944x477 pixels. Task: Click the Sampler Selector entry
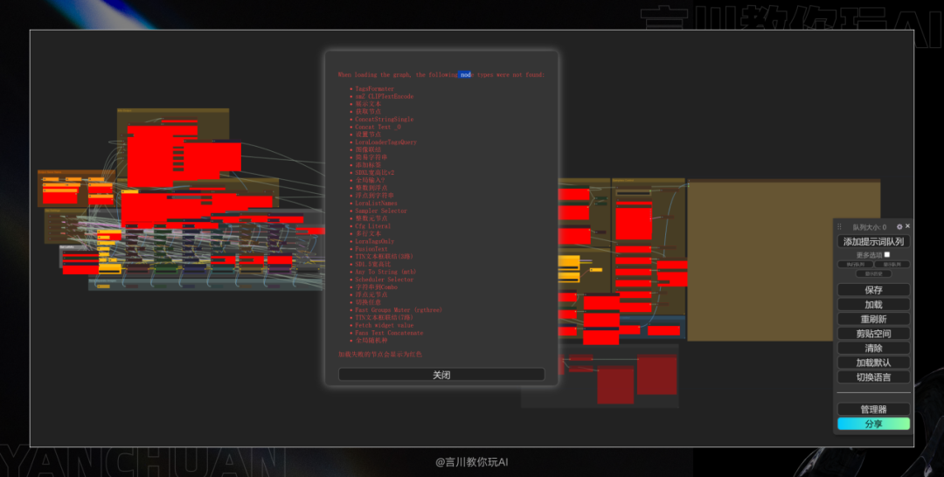(x=381, y=211)
